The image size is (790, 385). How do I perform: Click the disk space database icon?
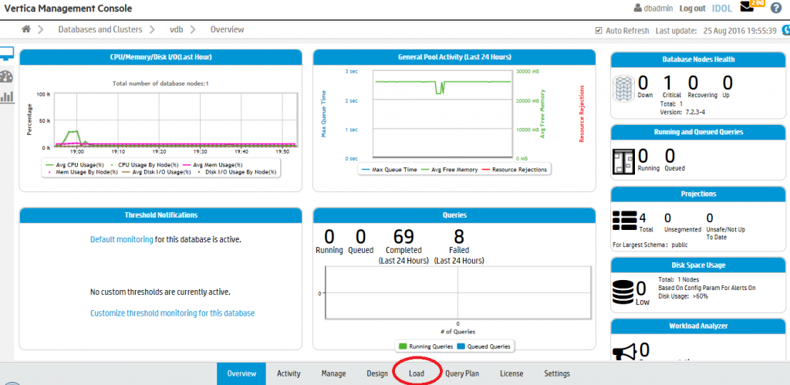tap(623, 292)
